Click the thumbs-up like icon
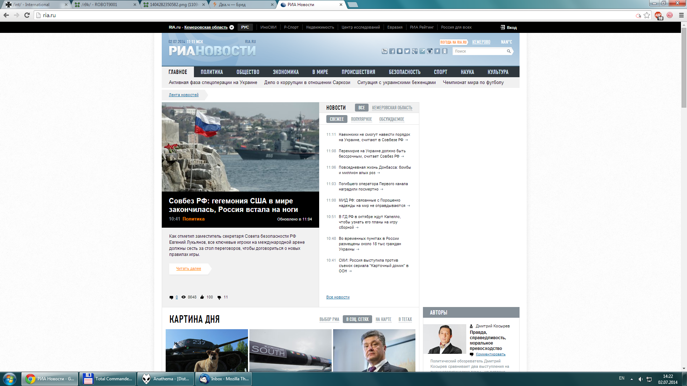The width and height of the screenshot is (687, 386). pyautogui.click(x=202, y=297)
